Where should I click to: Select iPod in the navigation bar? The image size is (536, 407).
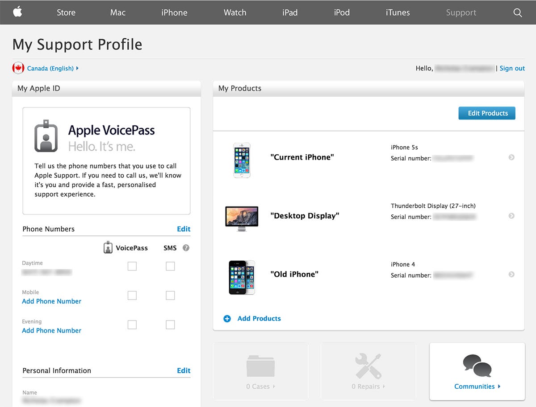point(342,12)
